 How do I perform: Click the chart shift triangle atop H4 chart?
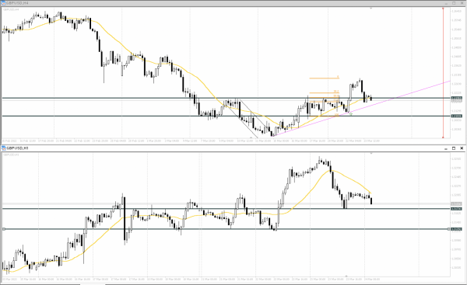(x=370, y=9)
